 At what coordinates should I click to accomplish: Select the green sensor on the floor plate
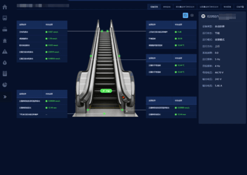pyautogui.click(x=104, y=113)
